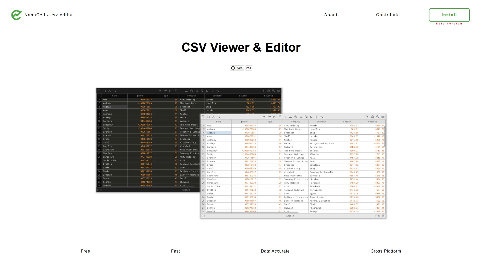Viewport: 482px width, 265px height.
Task: Click checklist icon in light-theme screenshot
Action: coord(322,117)
